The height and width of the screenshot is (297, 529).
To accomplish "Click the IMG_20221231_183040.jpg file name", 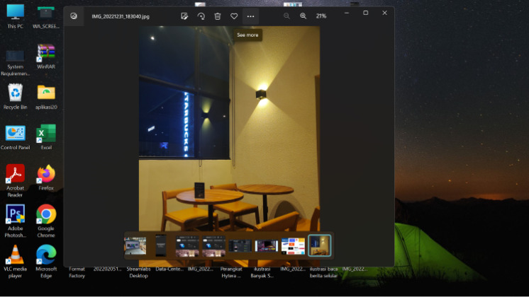I will [x=121, y=16].
